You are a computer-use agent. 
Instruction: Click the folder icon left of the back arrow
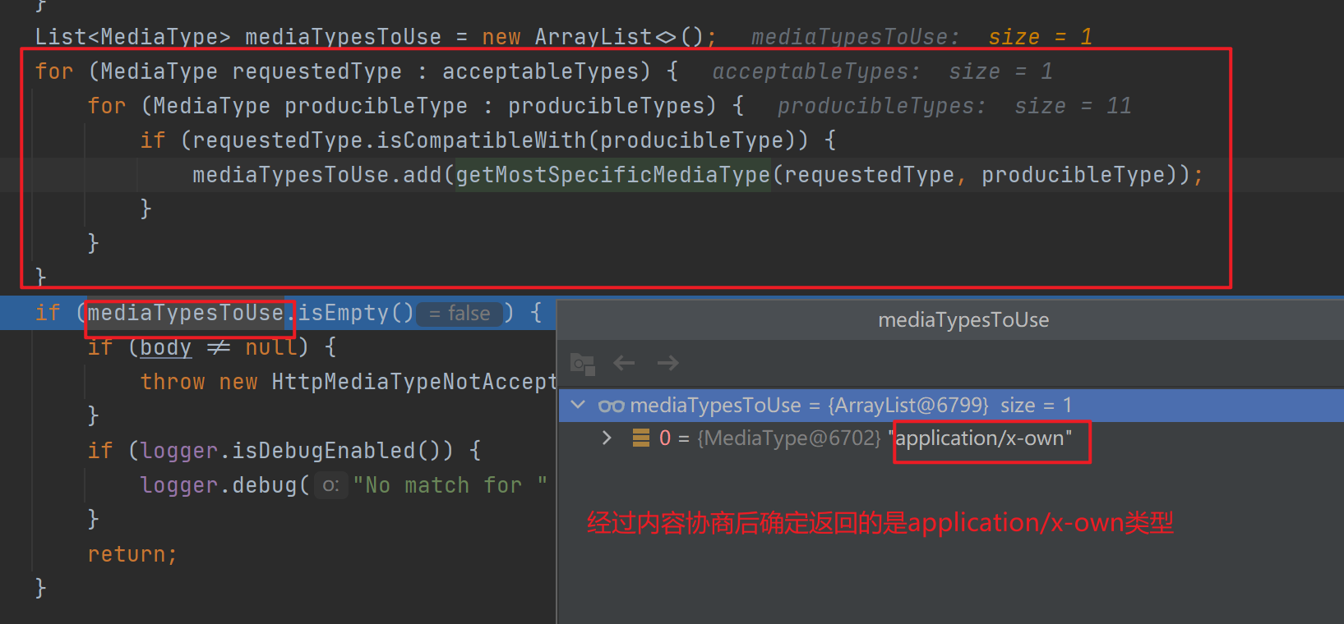coord(582,363)
